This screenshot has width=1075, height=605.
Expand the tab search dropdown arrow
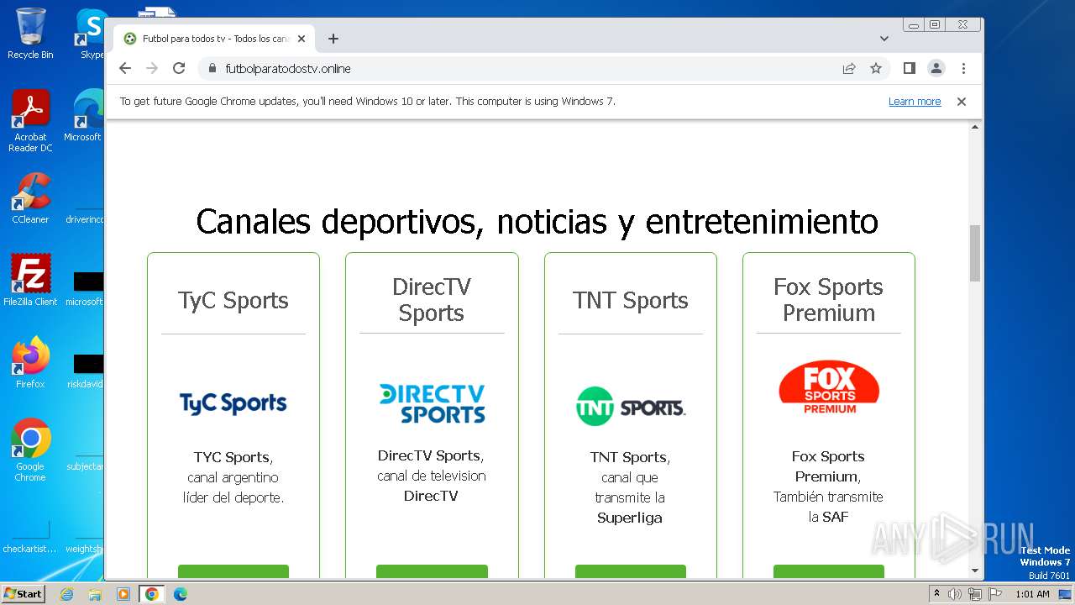click(x=884, y=39)
